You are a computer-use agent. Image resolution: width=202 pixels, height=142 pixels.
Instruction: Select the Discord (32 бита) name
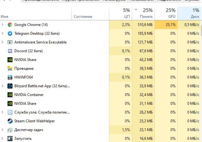(x=28, y=51)
